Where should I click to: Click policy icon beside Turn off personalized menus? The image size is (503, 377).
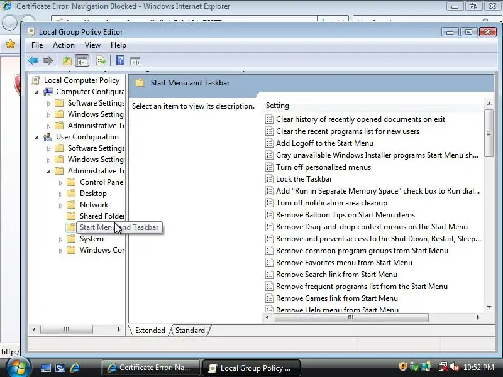click(x=269, y=167)
